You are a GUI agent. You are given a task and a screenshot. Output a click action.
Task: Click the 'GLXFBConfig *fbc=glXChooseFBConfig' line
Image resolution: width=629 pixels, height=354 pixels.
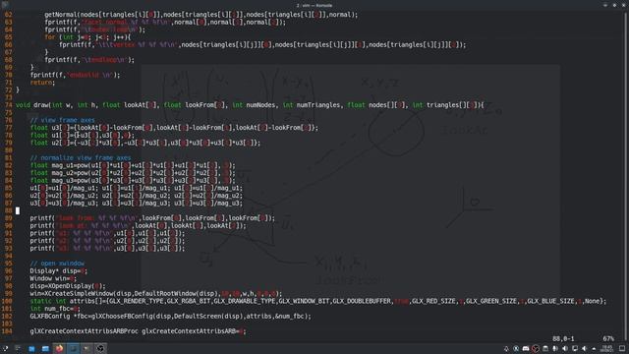(x=170, y=317)
